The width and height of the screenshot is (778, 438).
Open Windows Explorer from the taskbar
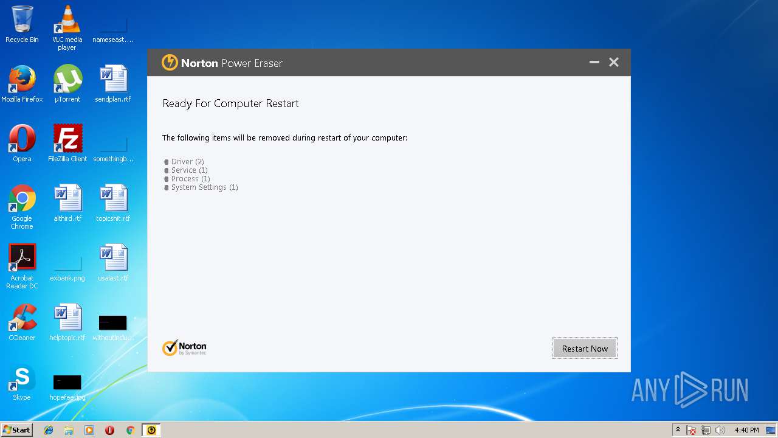click(x=69, y=430)
